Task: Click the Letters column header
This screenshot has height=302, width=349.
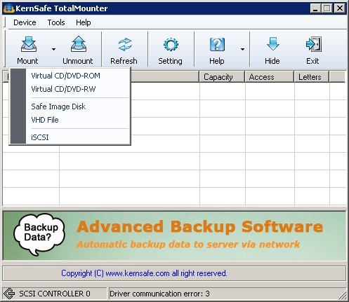Action: coord(312,77)
